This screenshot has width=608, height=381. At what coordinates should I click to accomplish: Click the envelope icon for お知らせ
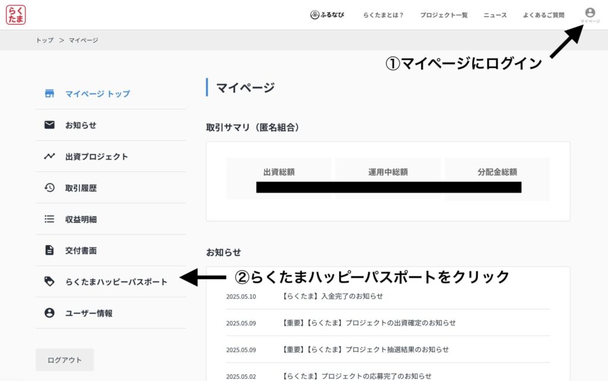click(x=49, y=125)
